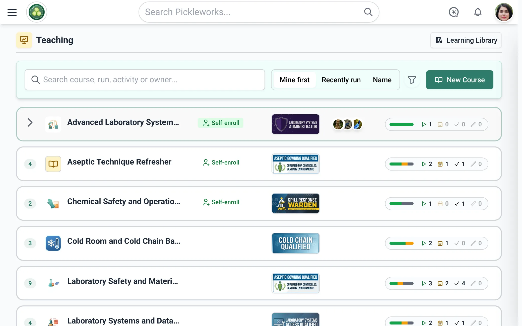Click the Aseptic Technique Refresher book icon
This screenshot has height=326, width=522.
point(53,164)
